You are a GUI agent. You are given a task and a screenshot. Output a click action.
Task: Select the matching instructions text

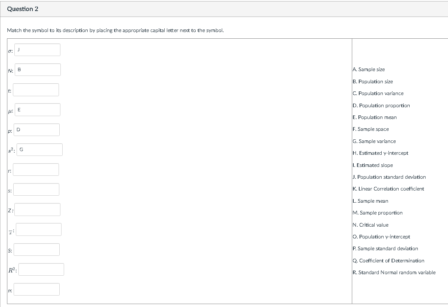click(x=115, y=30)
